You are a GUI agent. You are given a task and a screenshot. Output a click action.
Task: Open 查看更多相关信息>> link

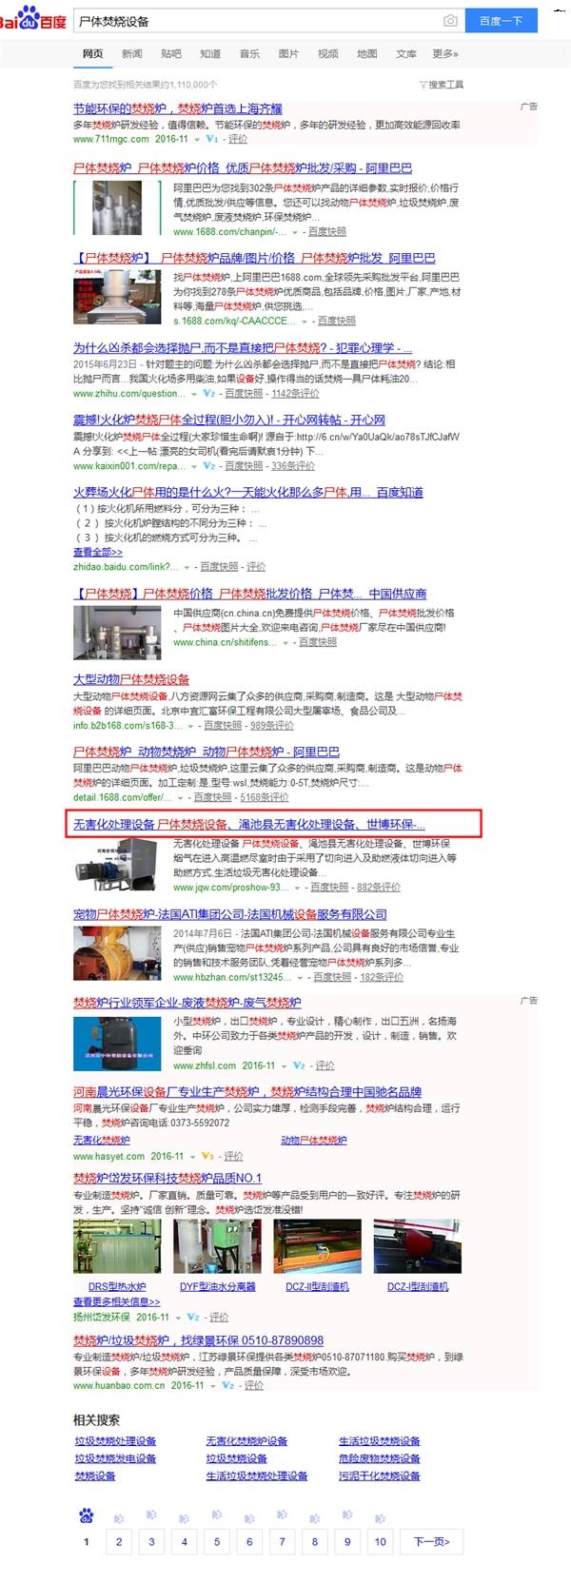click(116, 1301)
